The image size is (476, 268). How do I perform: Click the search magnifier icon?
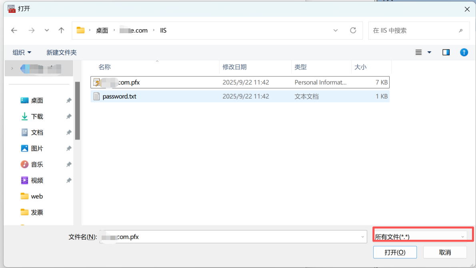tap(461, 30)
